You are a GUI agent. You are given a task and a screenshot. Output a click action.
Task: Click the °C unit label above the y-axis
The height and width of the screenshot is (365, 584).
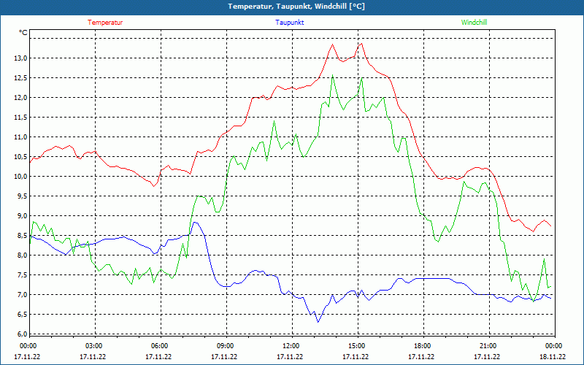point(23,33)
